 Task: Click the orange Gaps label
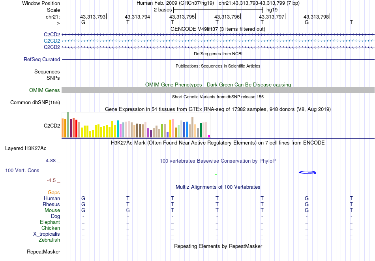point(54,192)
